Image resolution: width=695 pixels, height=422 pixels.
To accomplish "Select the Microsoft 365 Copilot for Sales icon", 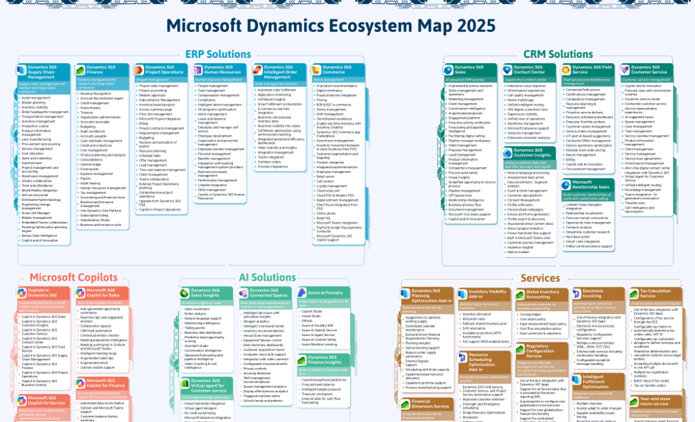I will (x=80, y=293).
